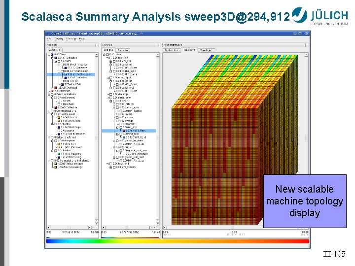Select the MPI_Send row in the call tree
This screenshot has height=266, width=355.
(x=135, y=137)
